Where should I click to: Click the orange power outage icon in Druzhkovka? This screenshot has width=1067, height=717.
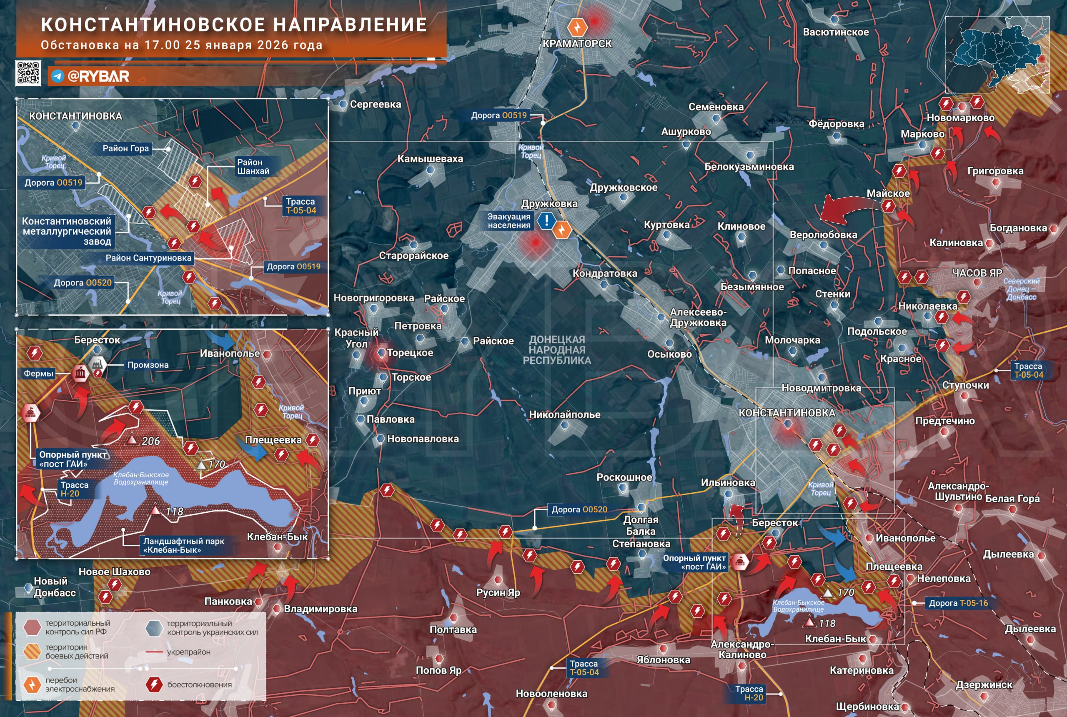(562, 230)
